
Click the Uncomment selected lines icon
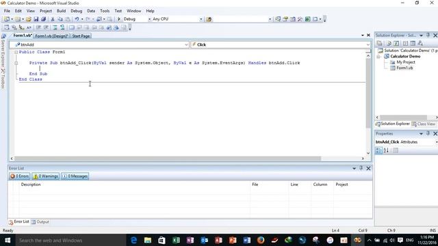tap(62, 27)
